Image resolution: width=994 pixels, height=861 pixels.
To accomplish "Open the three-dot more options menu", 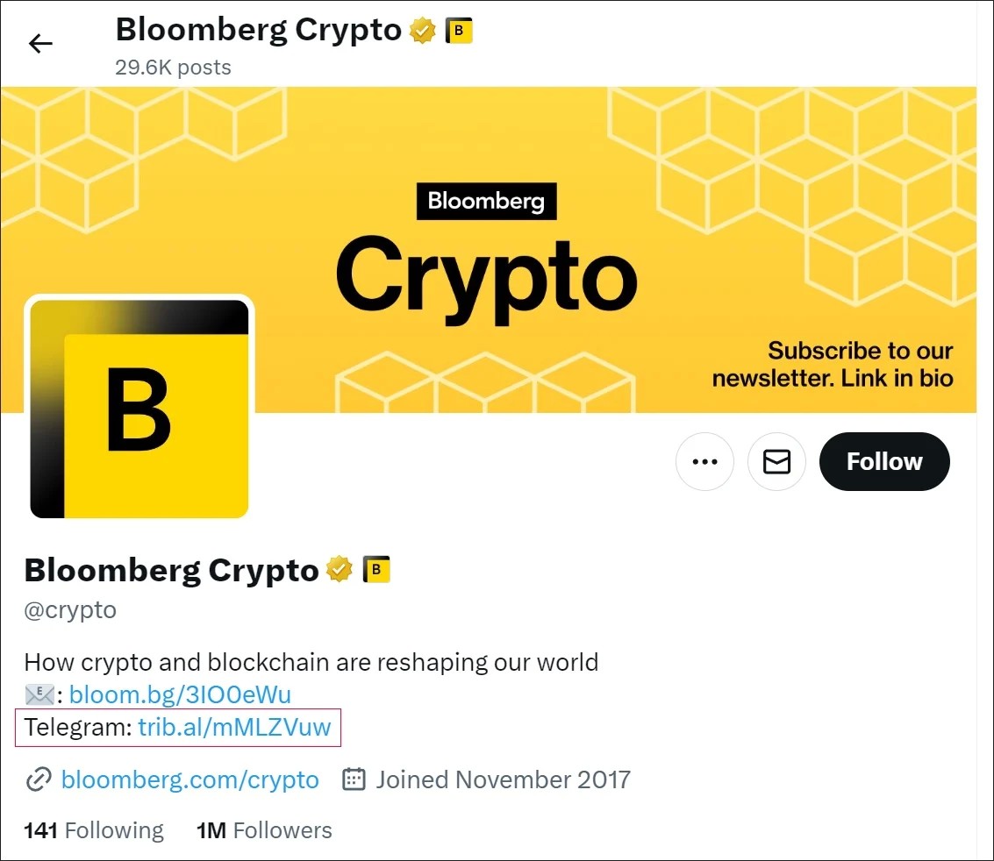I will click(x=704, y=461).
